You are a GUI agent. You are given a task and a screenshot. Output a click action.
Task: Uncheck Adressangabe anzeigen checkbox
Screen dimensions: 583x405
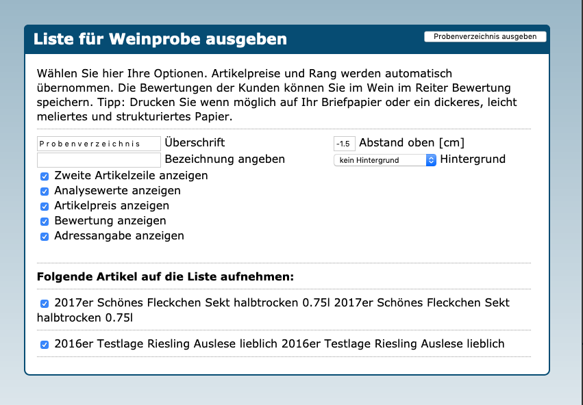(45, 236)
